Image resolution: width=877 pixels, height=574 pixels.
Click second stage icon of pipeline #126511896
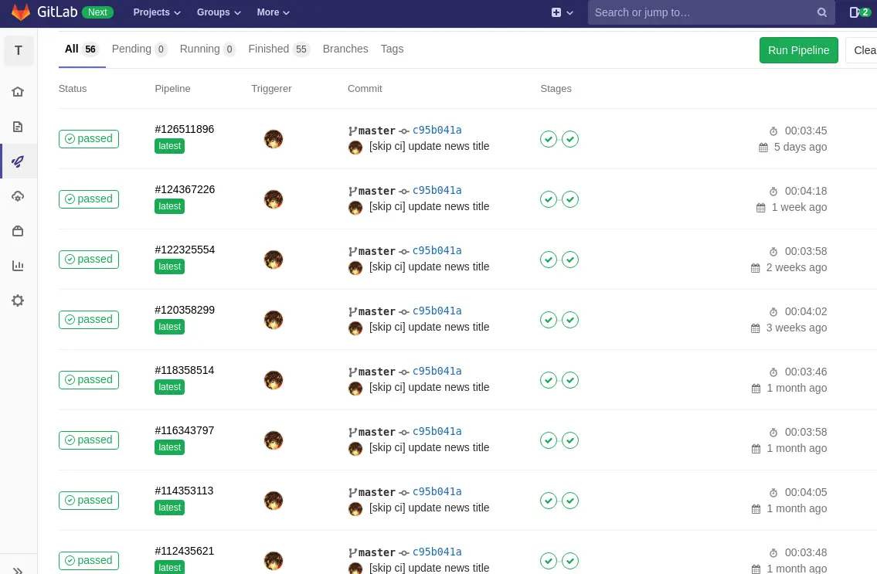pyautogui.click(x=570, y=139)
